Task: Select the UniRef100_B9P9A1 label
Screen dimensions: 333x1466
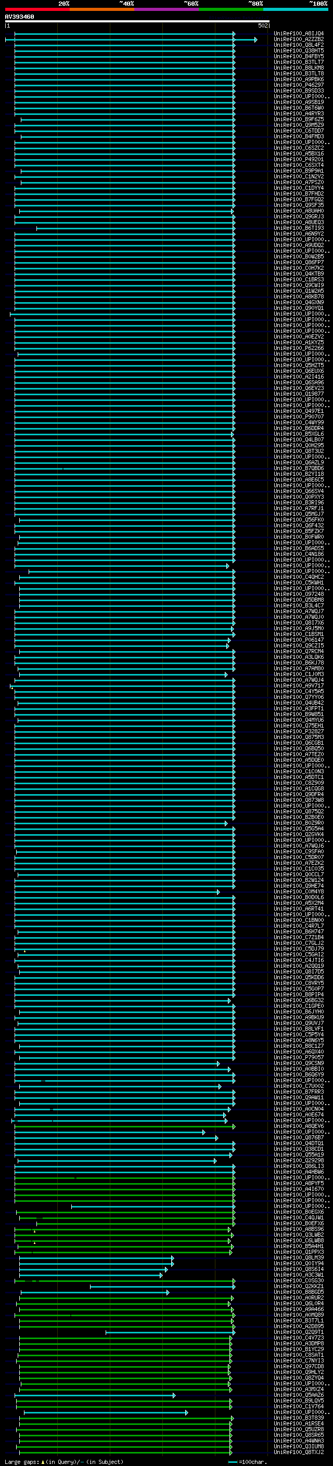Action: pyautogui.click(x=299, y=171)
